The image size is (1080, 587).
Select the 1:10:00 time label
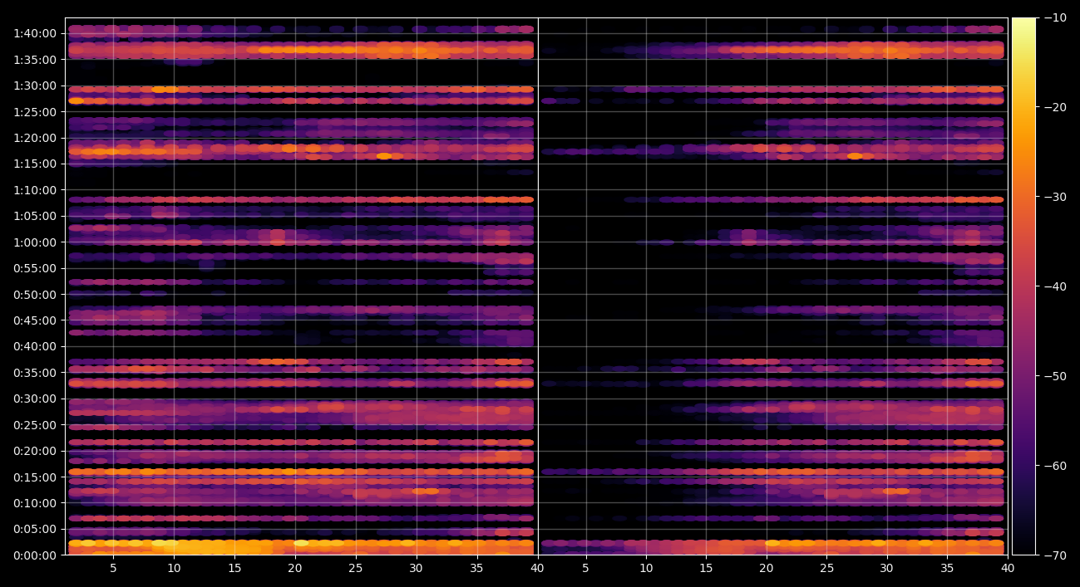35,189
